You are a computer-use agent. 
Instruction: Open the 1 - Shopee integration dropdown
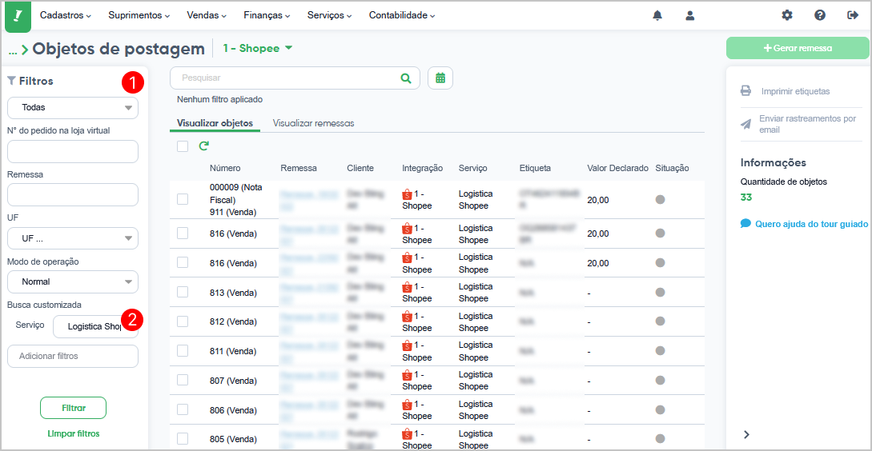click(x=258, y=48)
